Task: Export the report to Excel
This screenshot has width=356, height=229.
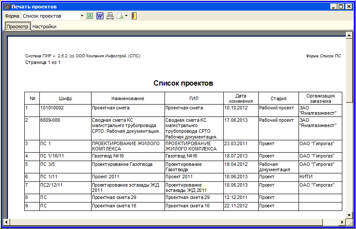Action: (x=90, y=16)
